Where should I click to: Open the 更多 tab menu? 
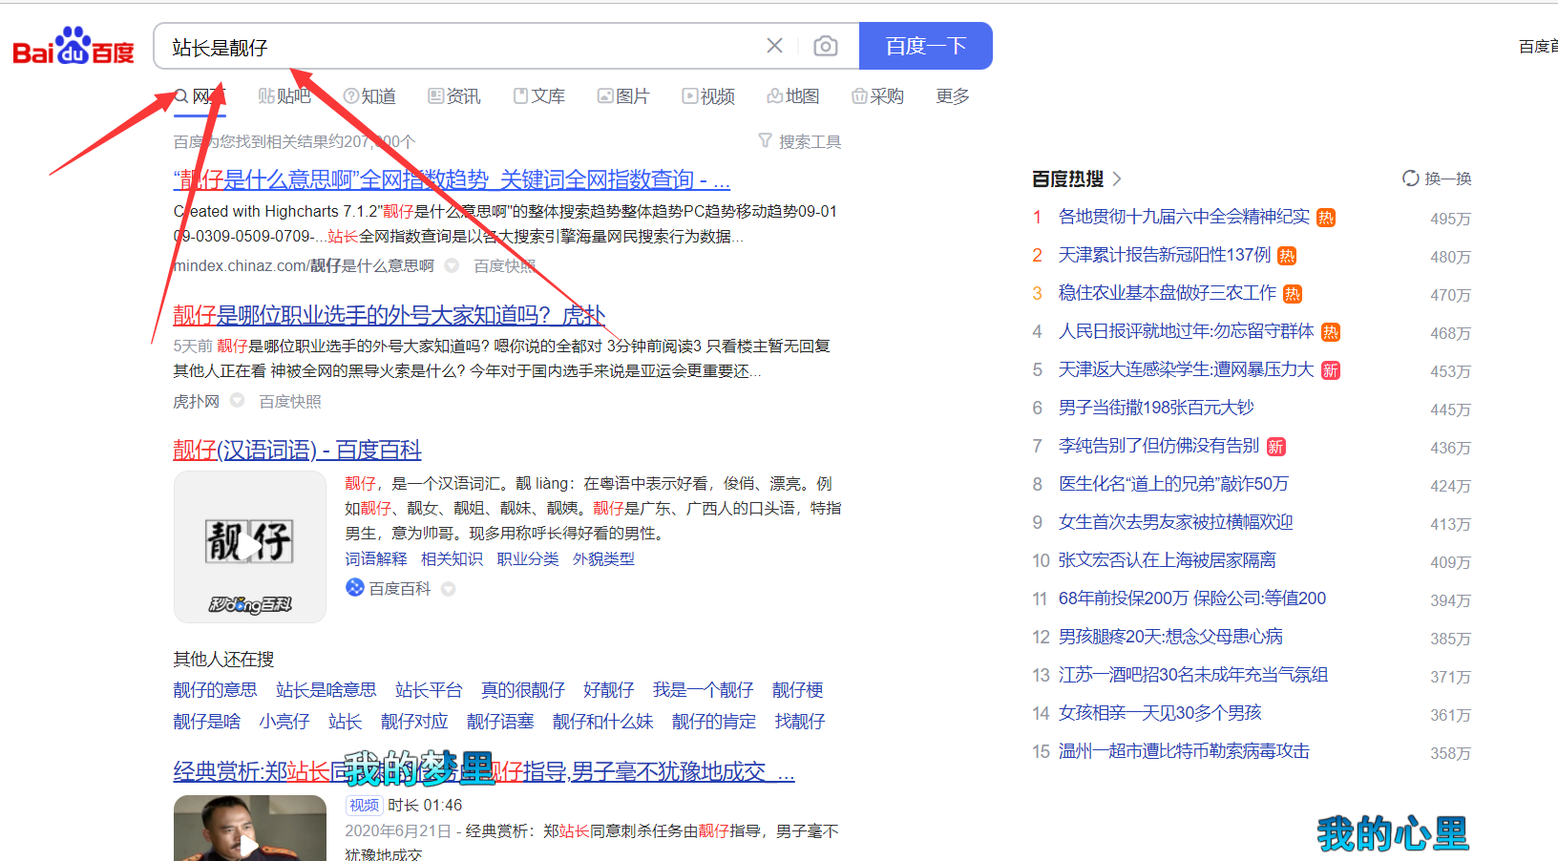click(953, 96)
